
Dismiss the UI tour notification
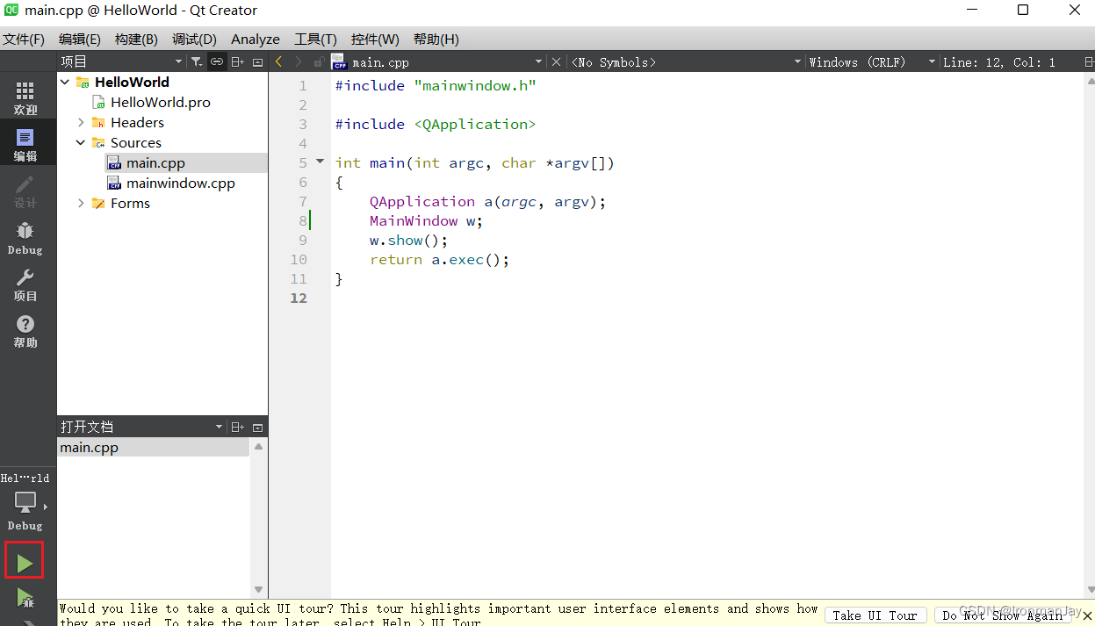click(x=1087, y=615)
